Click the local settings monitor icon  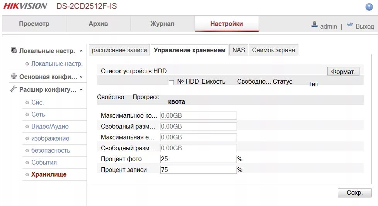(x=14, y=51)
